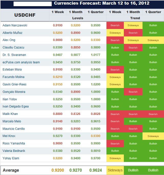The height and width of the screenshot is (175, 164).
Task: Select the Average 0.9270 month level
Action: pos(75,170)
